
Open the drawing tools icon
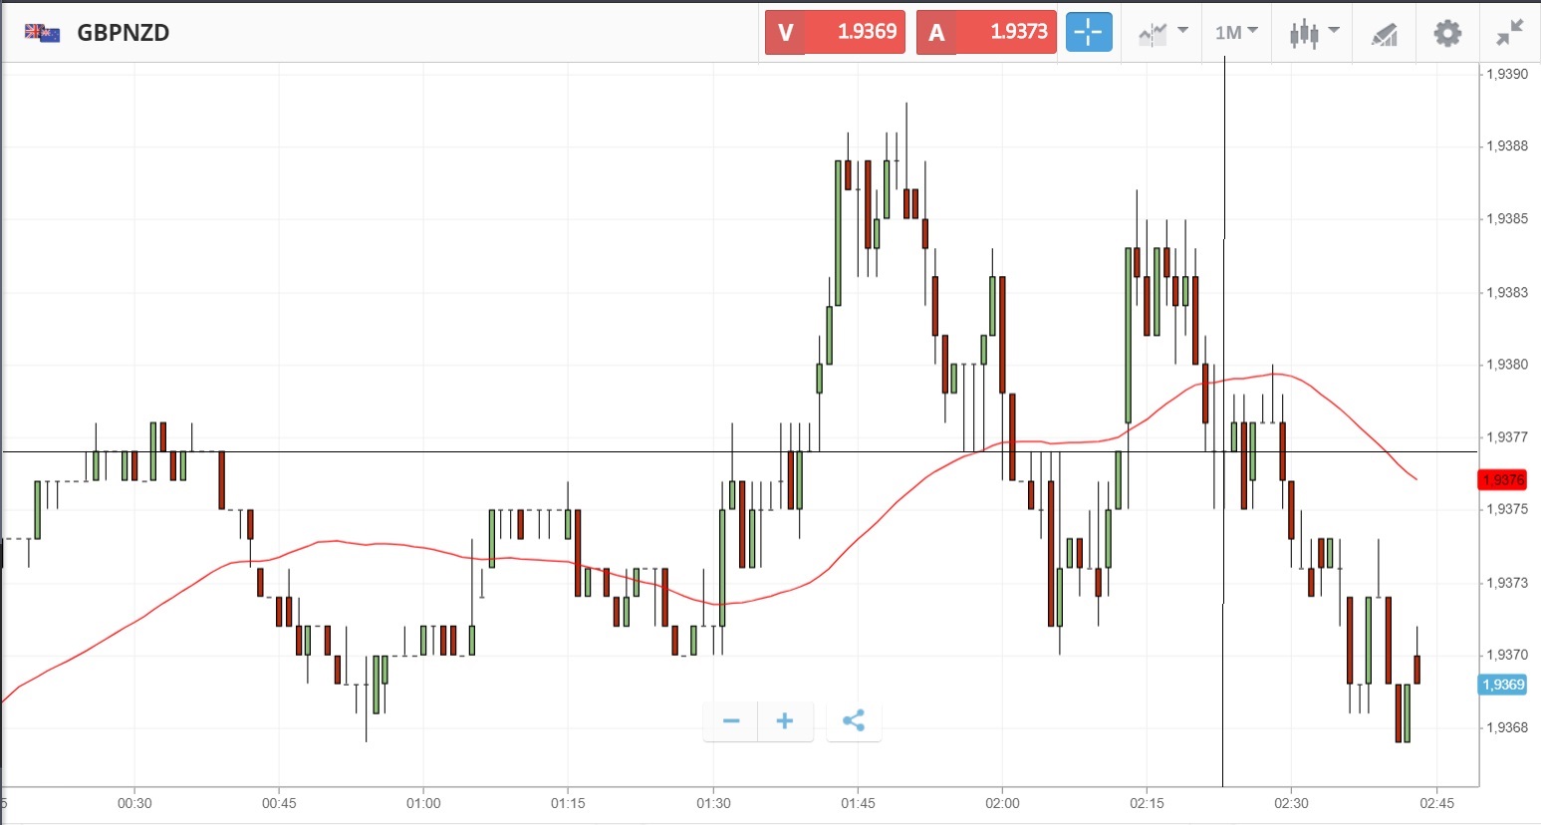pos(1385,35)
